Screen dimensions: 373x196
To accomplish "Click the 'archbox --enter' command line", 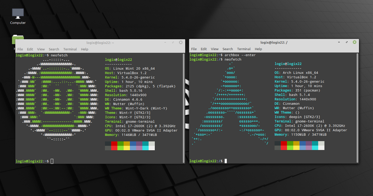I will pyautogui.click(x=240, y=55).
